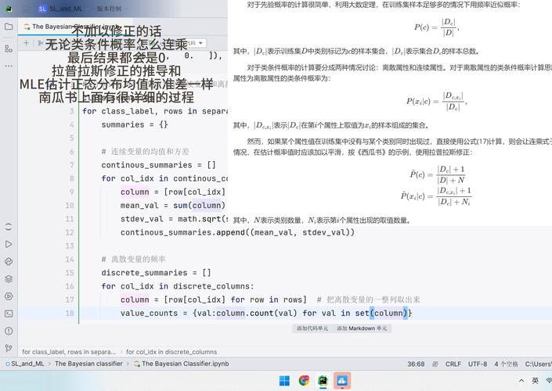Click The Bayesian classifier folder breadcrumb
The image size is (552, 391).
point(88,364)
